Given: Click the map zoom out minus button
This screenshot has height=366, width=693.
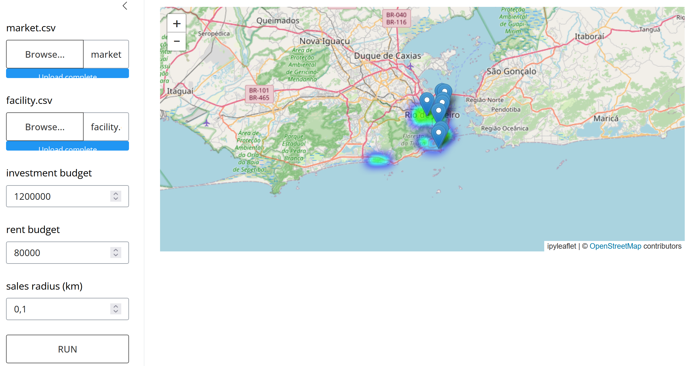Looking at the screenshot, I should point(177,41).
